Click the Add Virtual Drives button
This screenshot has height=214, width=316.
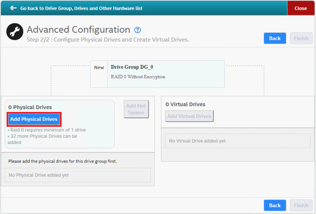pyautogui.click(x=189, y=116)
